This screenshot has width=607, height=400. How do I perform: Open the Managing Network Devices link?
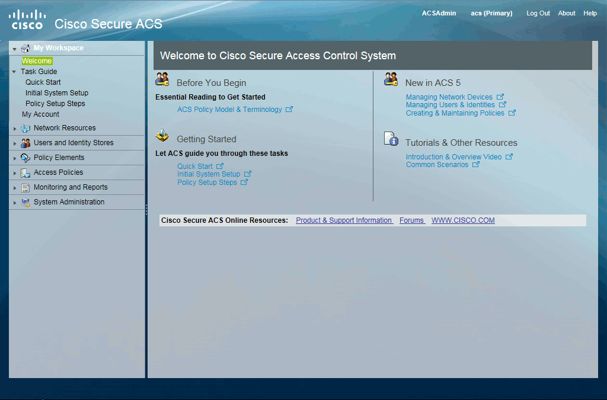(x=449, y=97)
